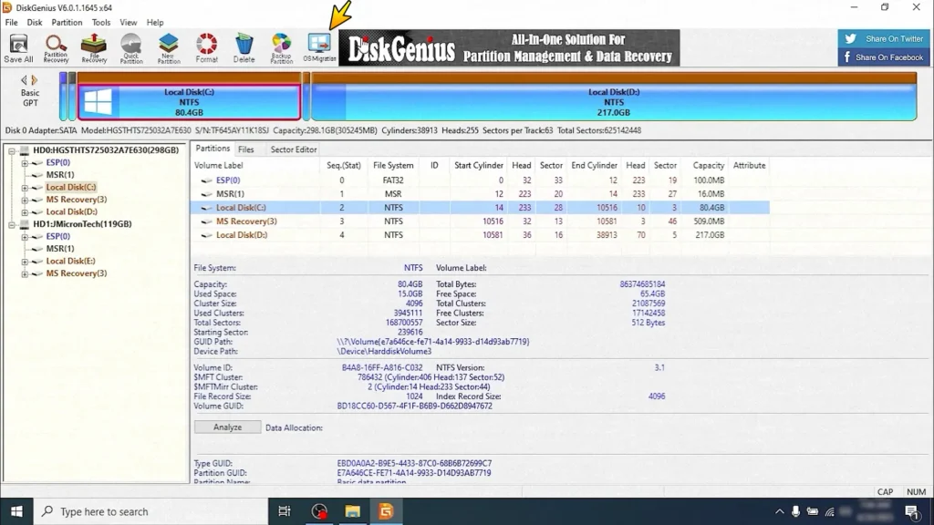The height and width of the screenshot is (525, 934).
Task: Open the File menu
Action: click(11, 23)
